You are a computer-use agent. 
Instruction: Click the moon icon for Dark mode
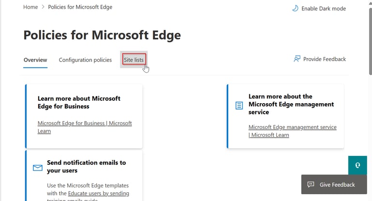(295, 8)
